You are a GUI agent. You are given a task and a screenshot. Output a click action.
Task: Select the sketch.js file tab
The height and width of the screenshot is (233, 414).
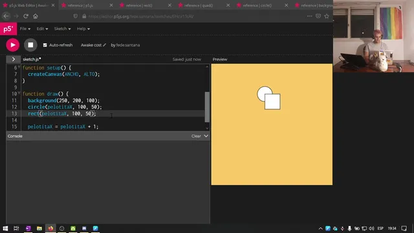tap(32, 60)
